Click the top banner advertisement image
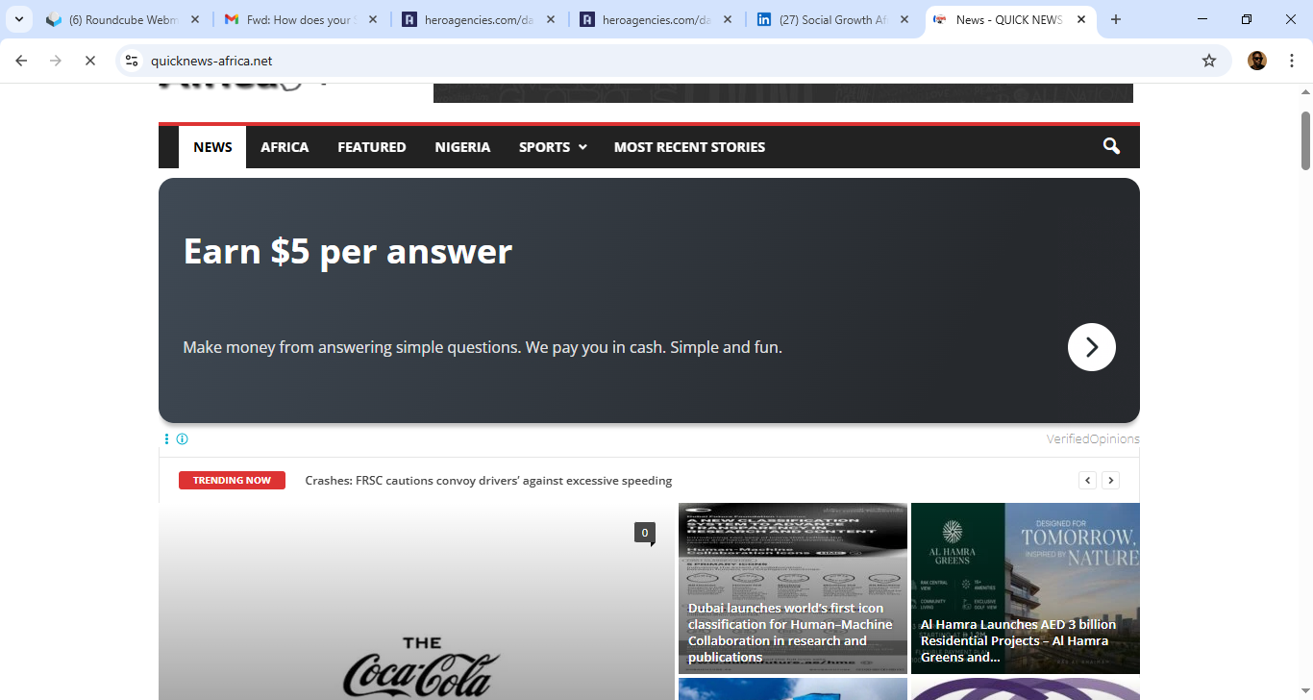 782,93
